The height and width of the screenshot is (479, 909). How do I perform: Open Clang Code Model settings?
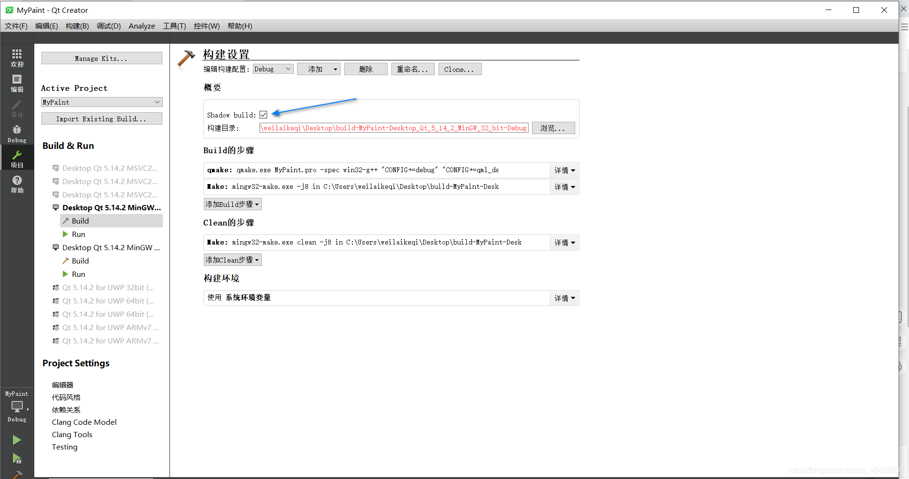[x=84, y=422]
